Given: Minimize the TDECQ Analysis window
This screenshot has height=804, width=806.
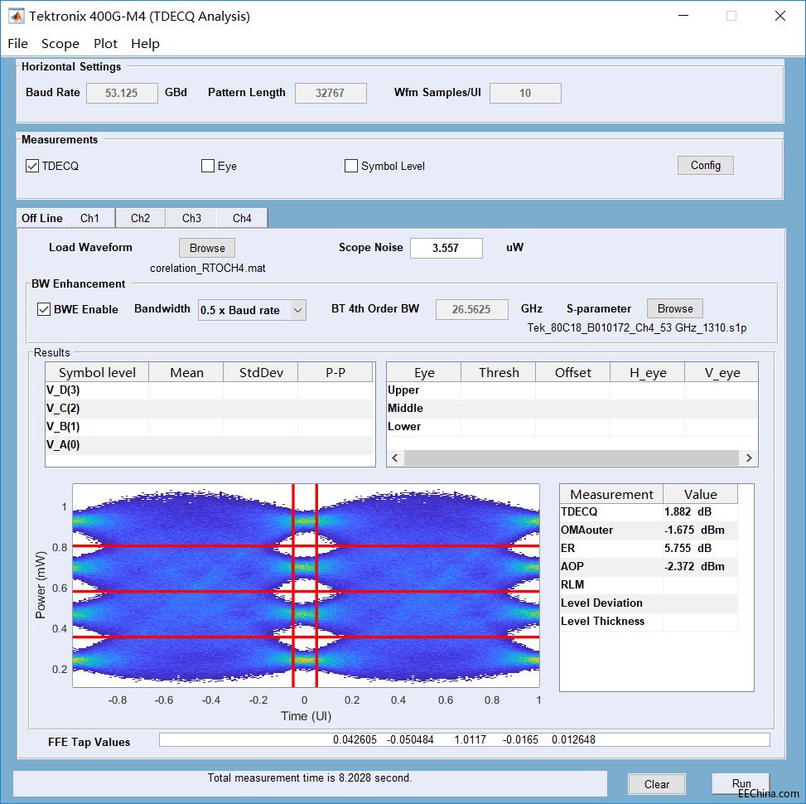Looking at the screenshot, I should [683, 16].
